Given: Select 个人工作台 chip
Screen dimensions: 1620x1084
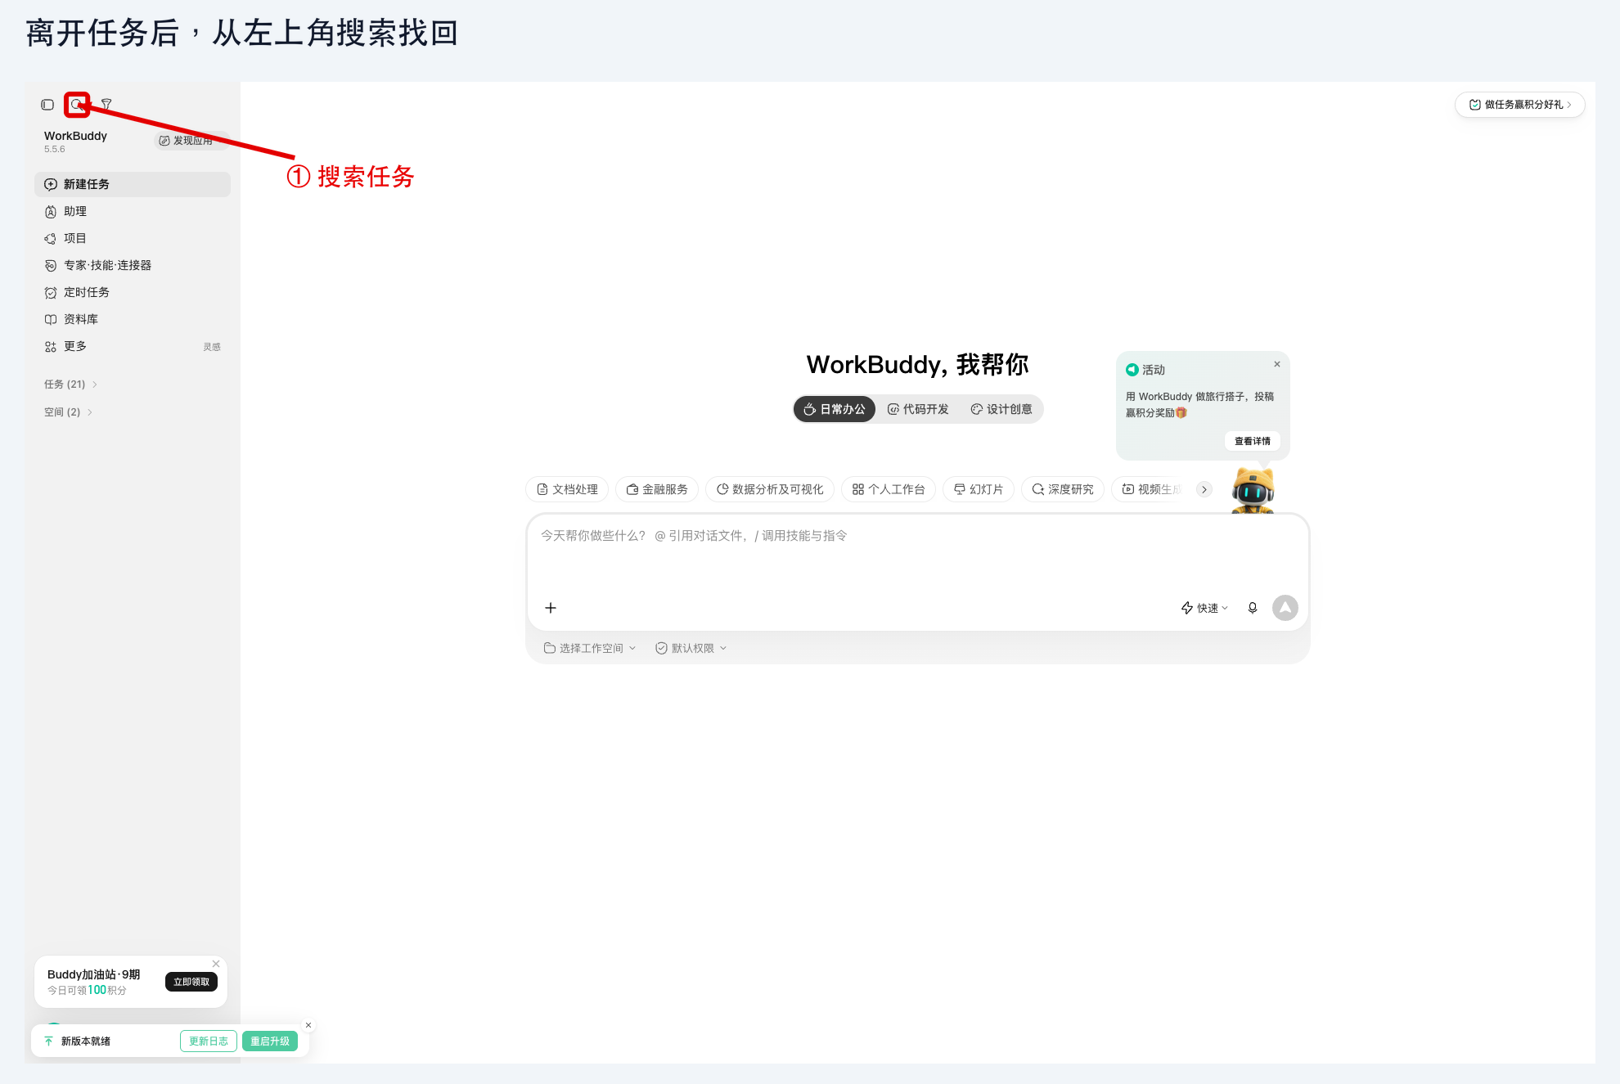Looking at the screenshot, I should coord(889,489).
